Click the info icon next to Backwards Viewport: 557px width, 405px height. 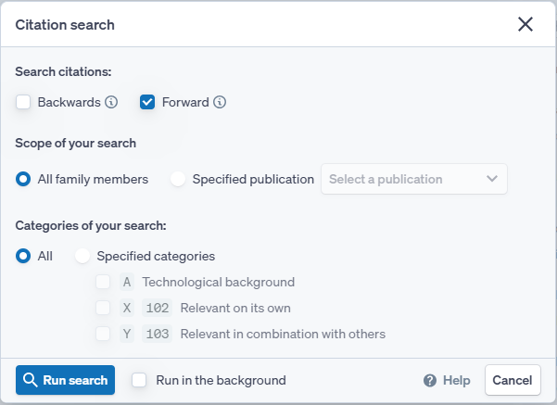coord(111,103)
